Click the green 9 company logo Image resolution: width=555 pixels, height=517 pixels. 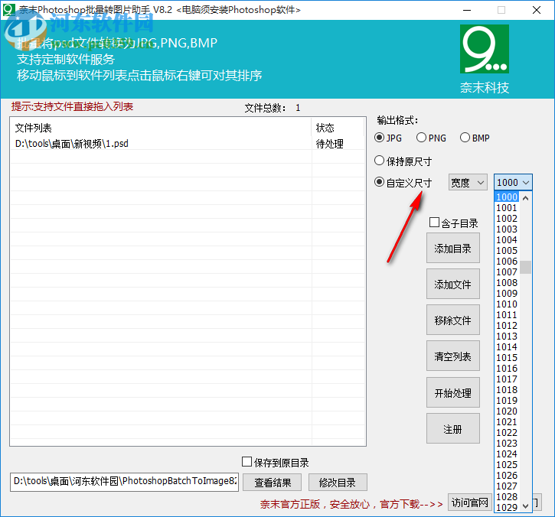(485, 49)
